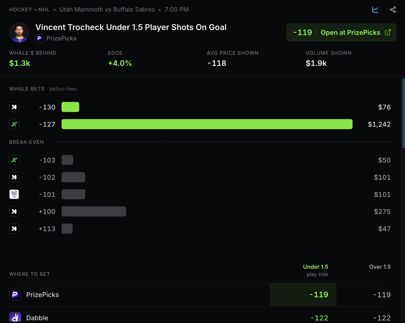Screen dimensions: 405x323
Task: Click the 'PrizePicks' text under the title
Action: tap(61, 38)
